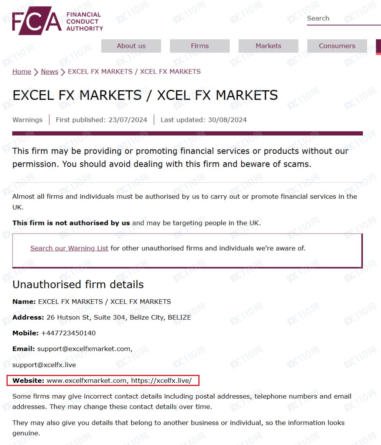Click the FCA logo
Image resolution: width=381 pixels, height=445 pixels.
58,21
